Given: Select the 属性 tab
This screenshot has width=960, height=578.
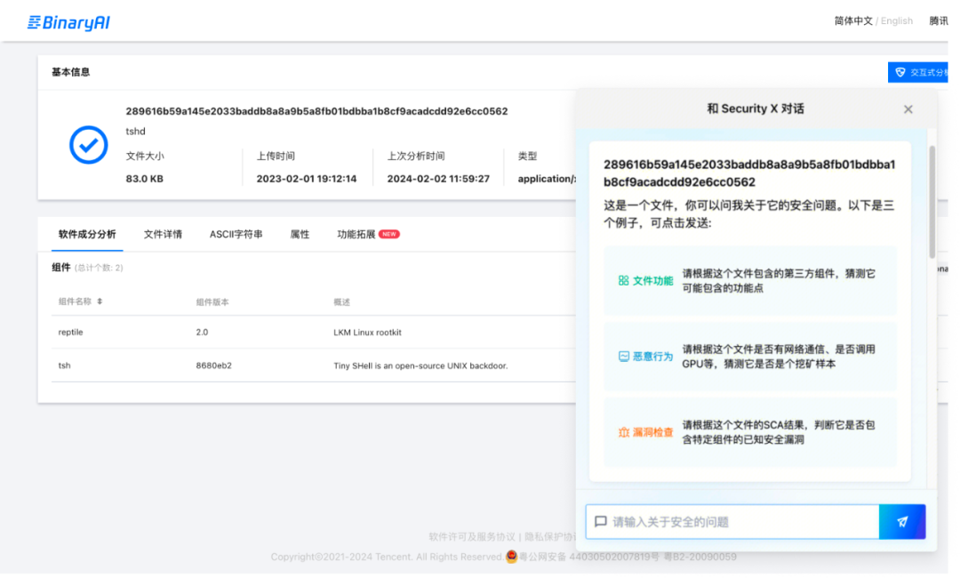Looking at the screenshot, I should click(x=300, y=235).
